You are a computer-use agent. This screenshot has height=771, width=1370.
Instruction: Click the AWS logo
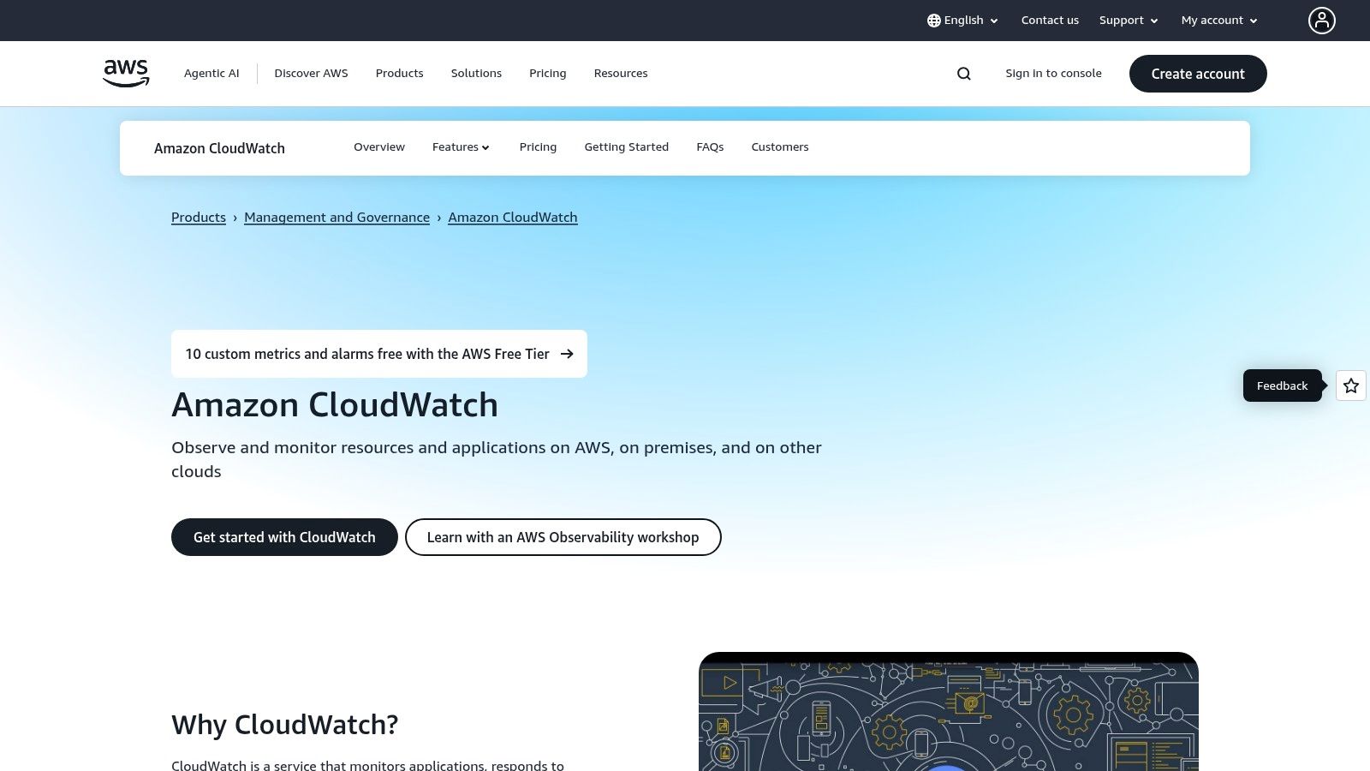point(125,74)
